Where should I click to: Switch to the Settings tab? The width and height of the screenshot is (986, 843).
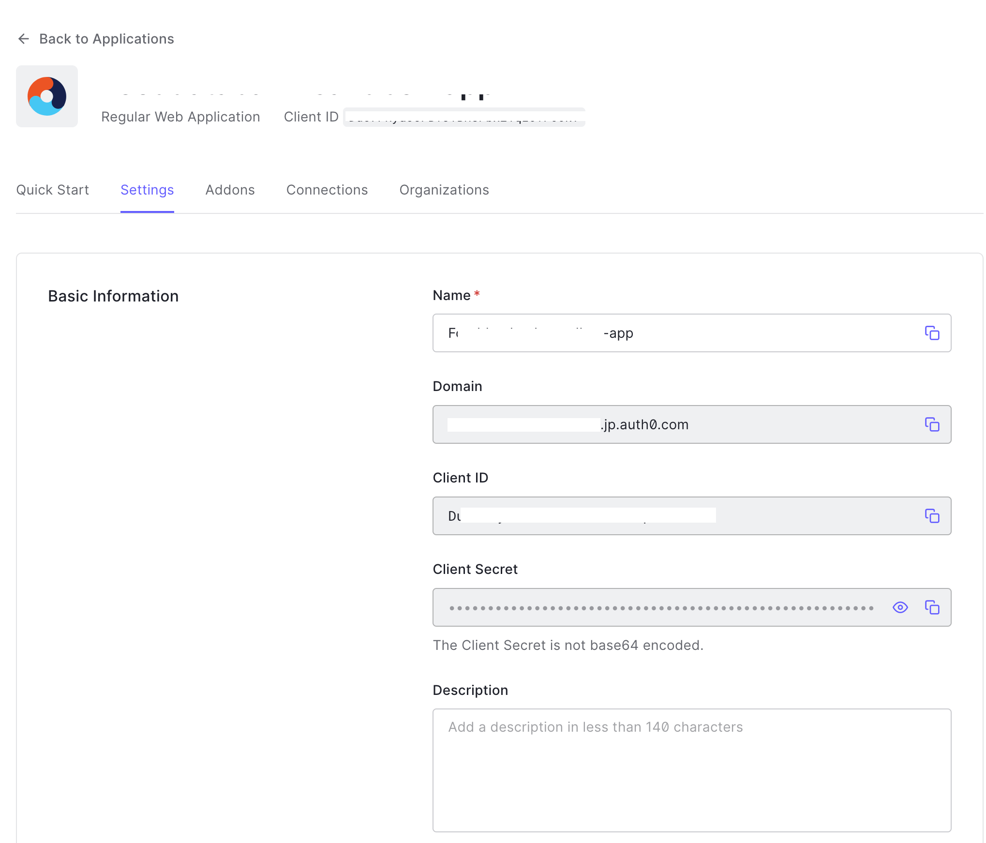[147, 190]
